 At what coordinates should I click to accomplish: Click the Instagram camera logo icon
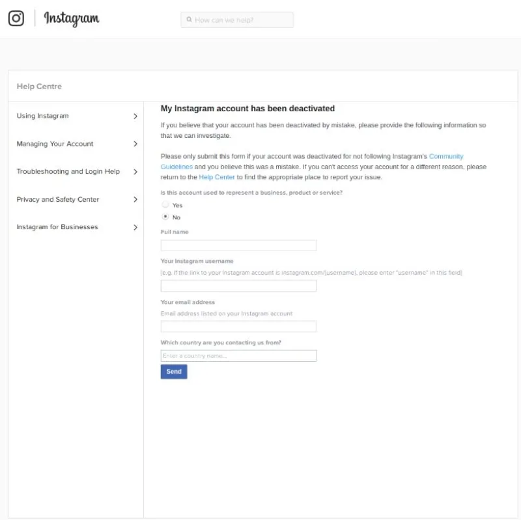pos(16,18)
